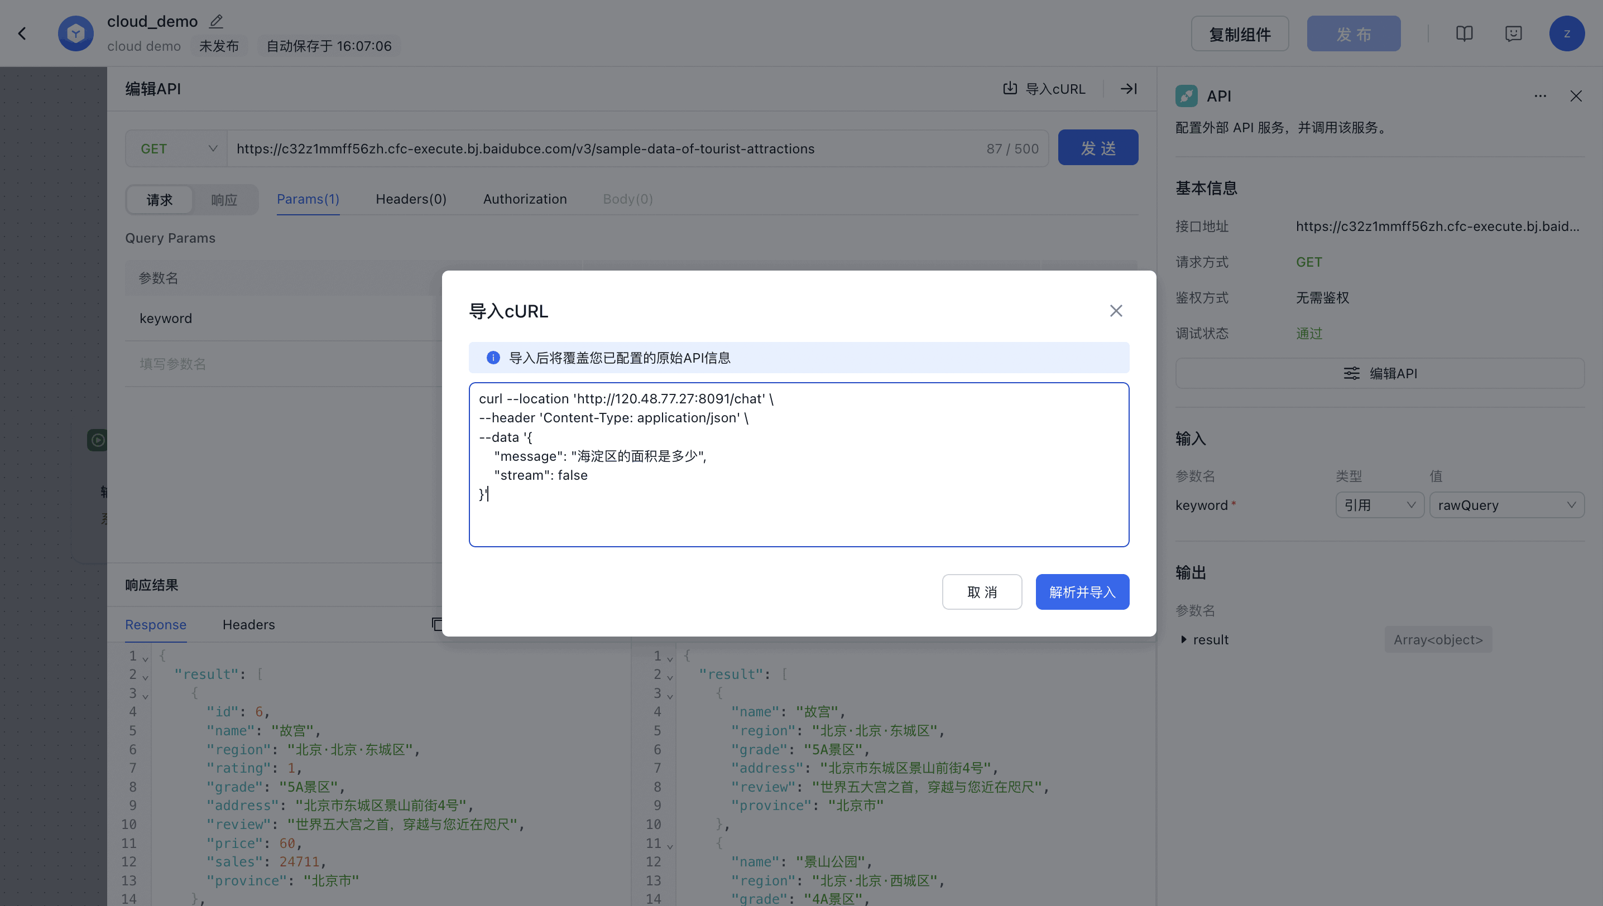Open the user avatar 'z' menu

pos(1567,33)
